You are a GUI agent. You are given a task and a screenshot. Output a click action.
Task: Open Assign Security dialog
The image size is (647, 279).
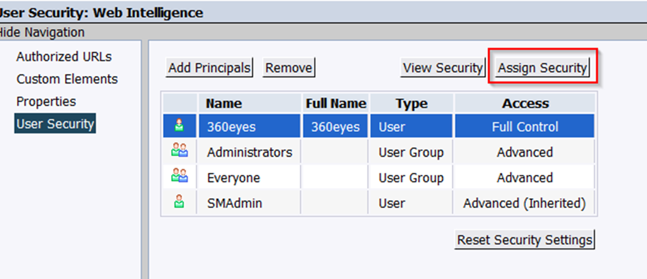click(543, 68)
